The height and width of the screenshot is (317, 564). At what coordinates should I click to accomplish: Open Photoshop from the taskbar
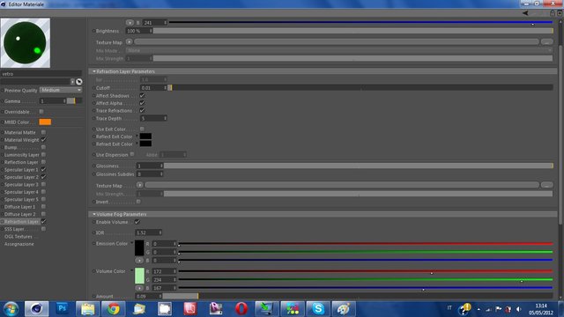(x=62, y=309)
